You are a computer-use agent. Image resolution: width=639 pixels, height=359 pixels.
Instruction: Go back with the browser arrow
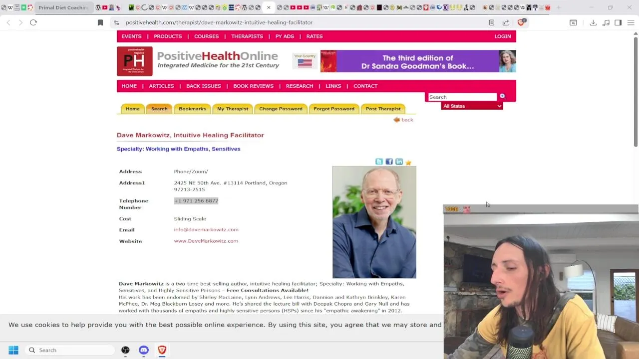pyautogui.click(x=8, y=22)
